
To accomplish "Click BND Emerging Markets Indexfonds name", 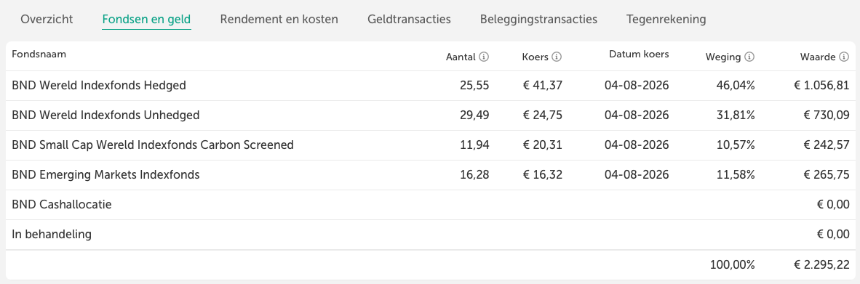I will (105, 175).
